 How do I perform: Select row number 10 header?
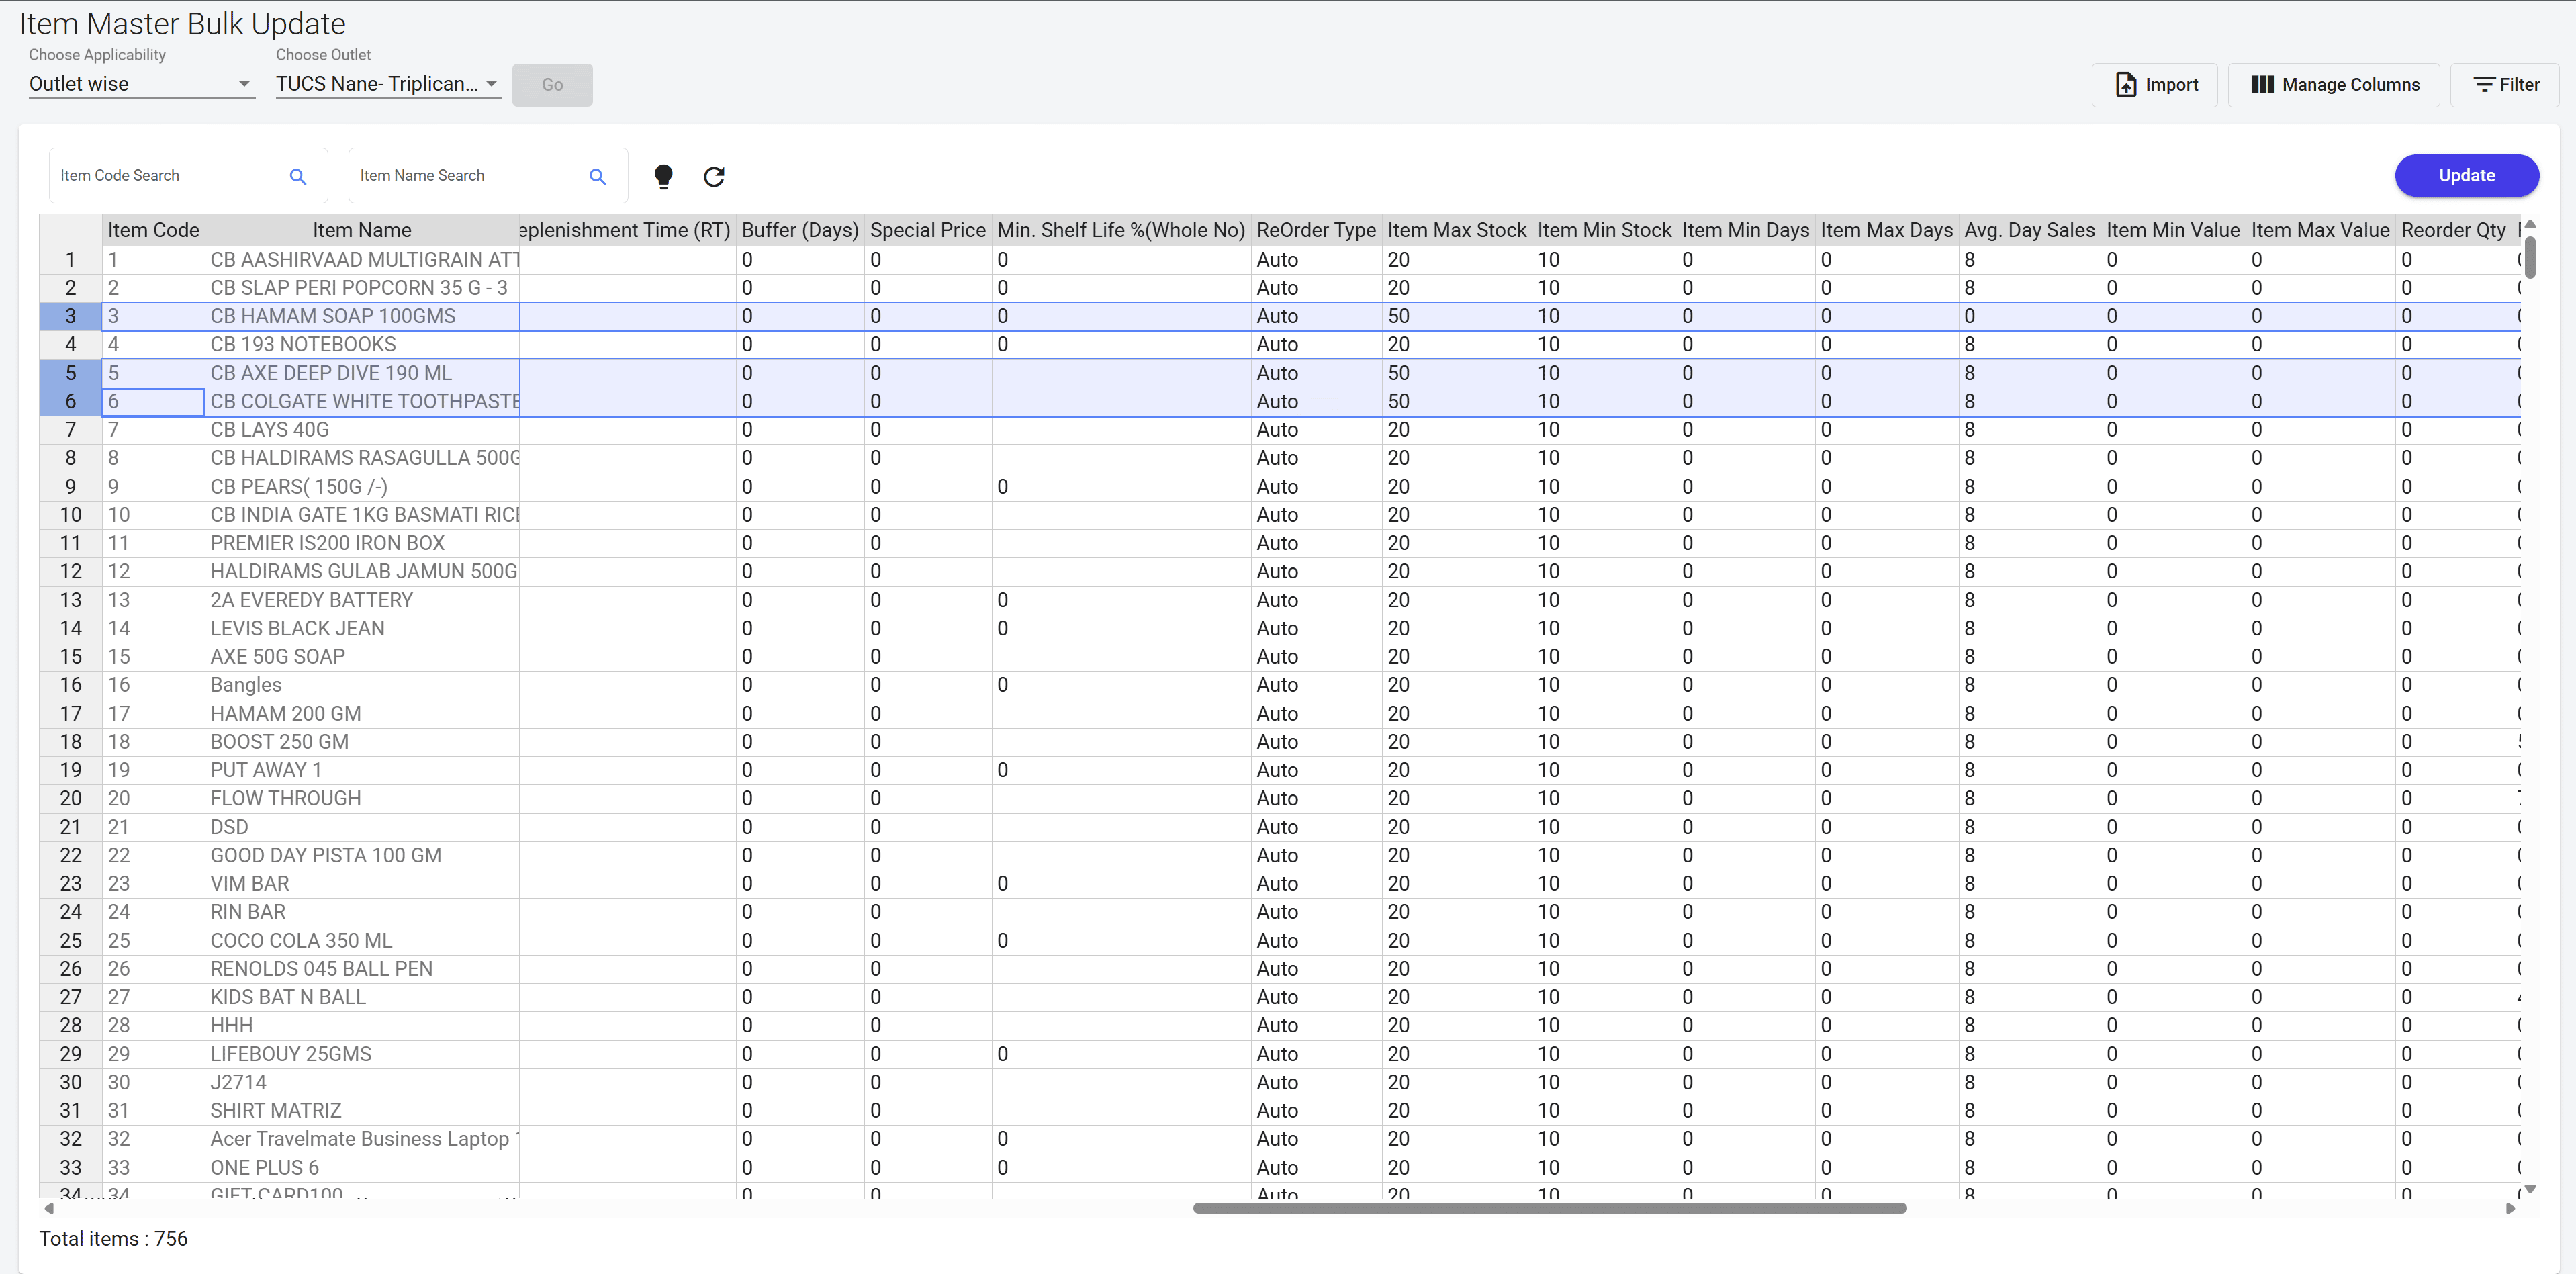pos(70,515)
